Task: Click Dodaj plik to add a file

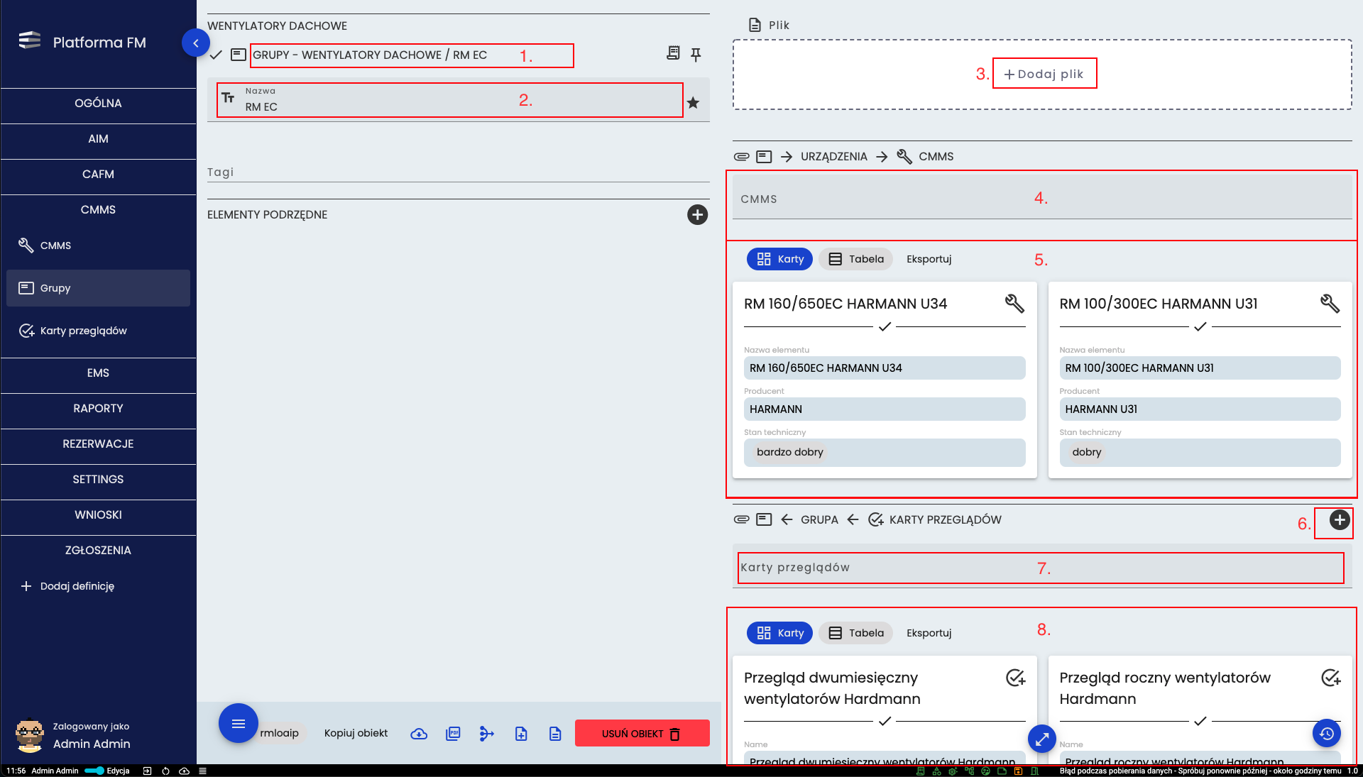Action: click(1044, 74)
